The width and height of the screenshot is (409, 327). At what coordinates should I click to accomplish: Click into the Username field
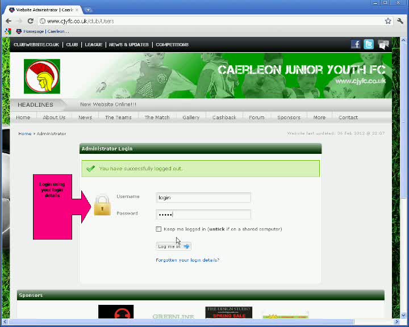[x=203, y=198]
